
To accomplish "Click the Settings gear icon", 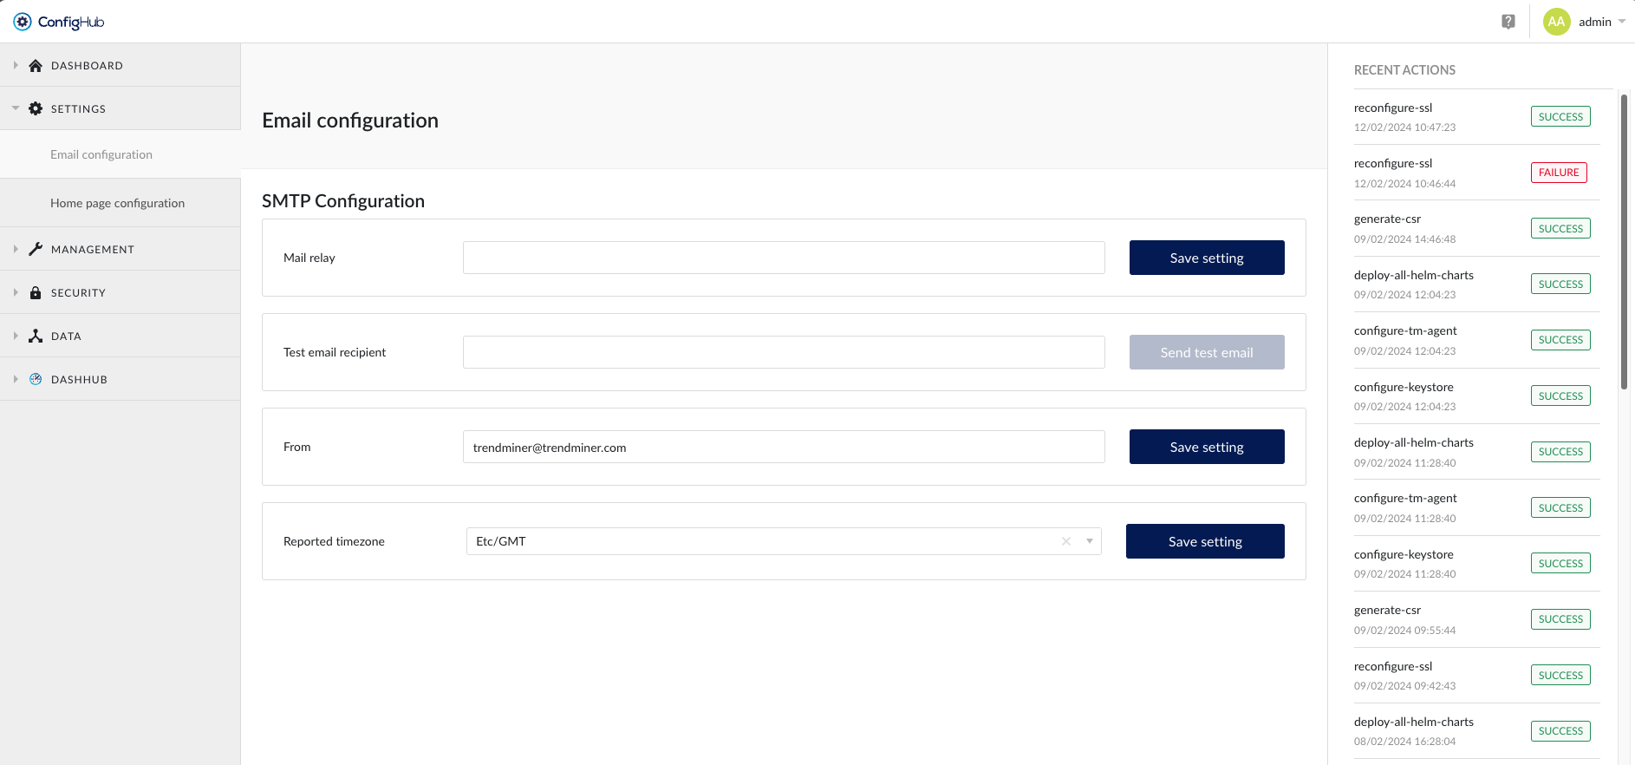I will tap(36, 108).
